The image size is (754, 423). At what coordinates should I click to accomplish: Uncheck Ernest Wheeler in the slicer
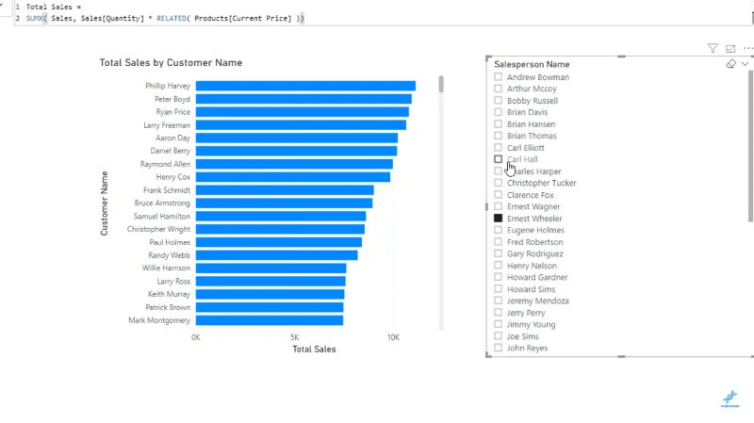click(x=499, y=219)
